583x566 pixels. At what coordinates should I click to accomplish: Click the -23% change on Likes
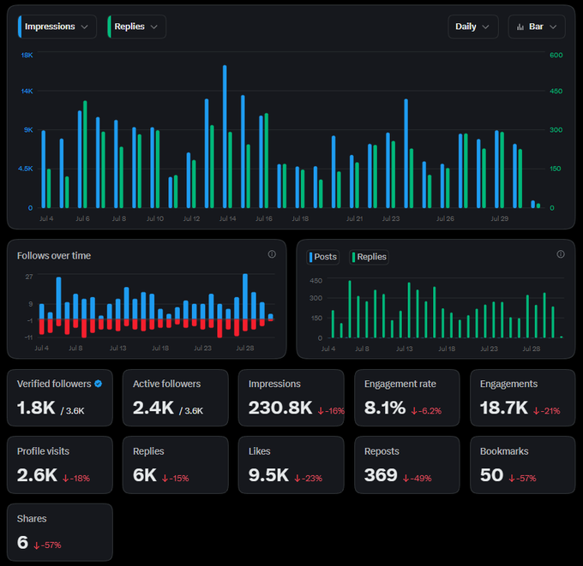[309, 479]
